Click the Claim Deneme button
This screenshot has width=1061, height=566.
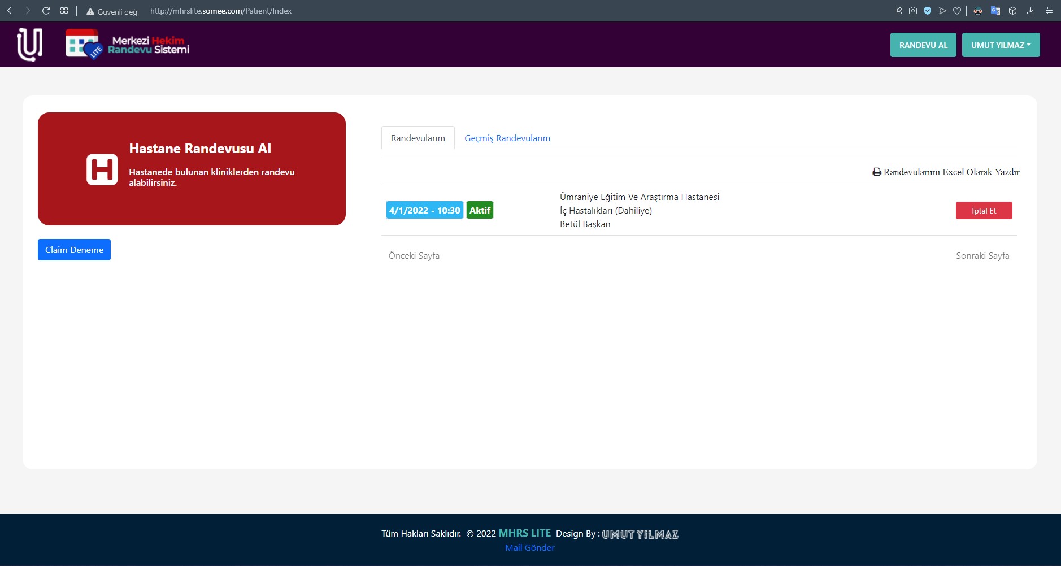click(74, 250)
